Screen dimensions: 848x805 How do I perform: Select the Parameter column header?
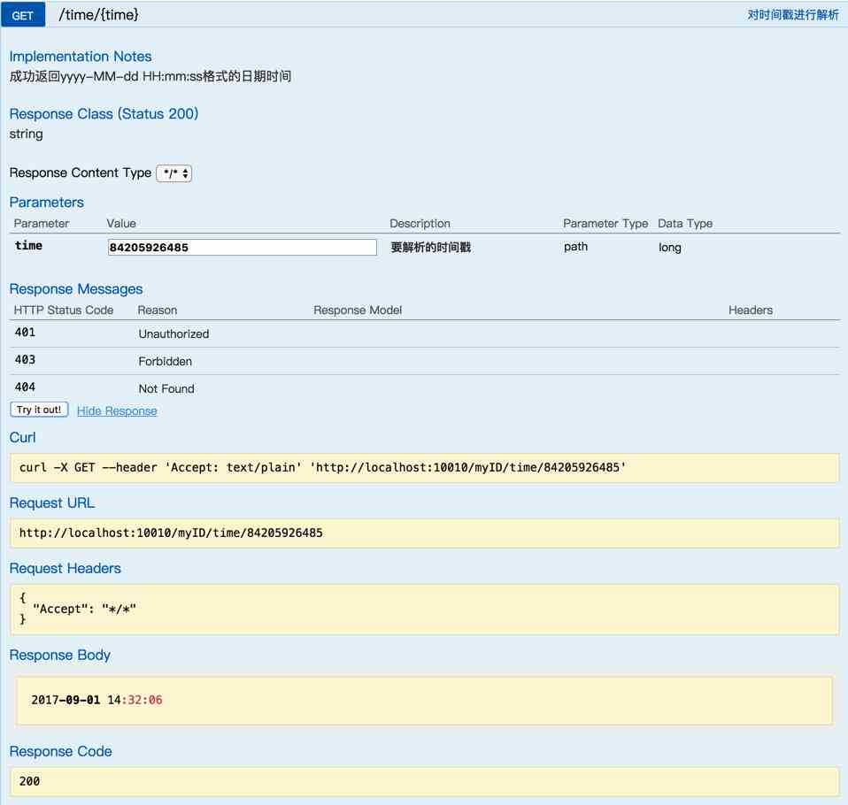(41, 224)
